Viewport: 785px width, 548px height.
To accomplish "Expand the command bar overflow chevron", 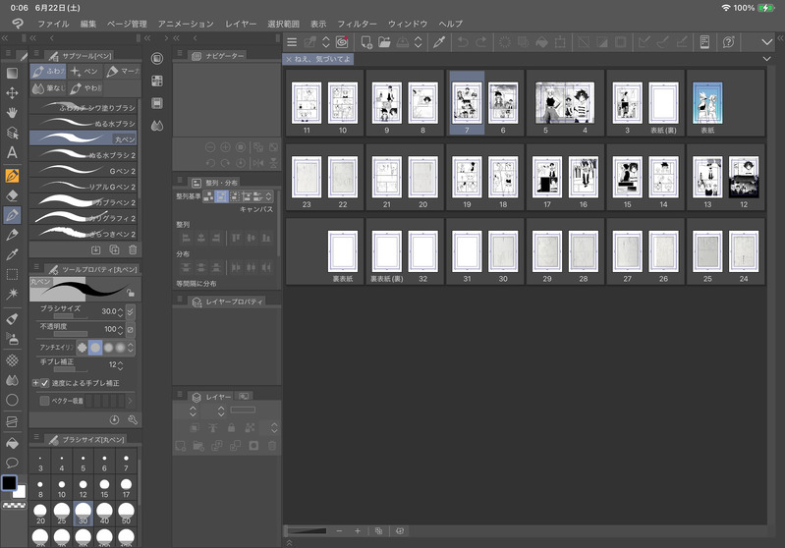I will click(x=767, y=42).
